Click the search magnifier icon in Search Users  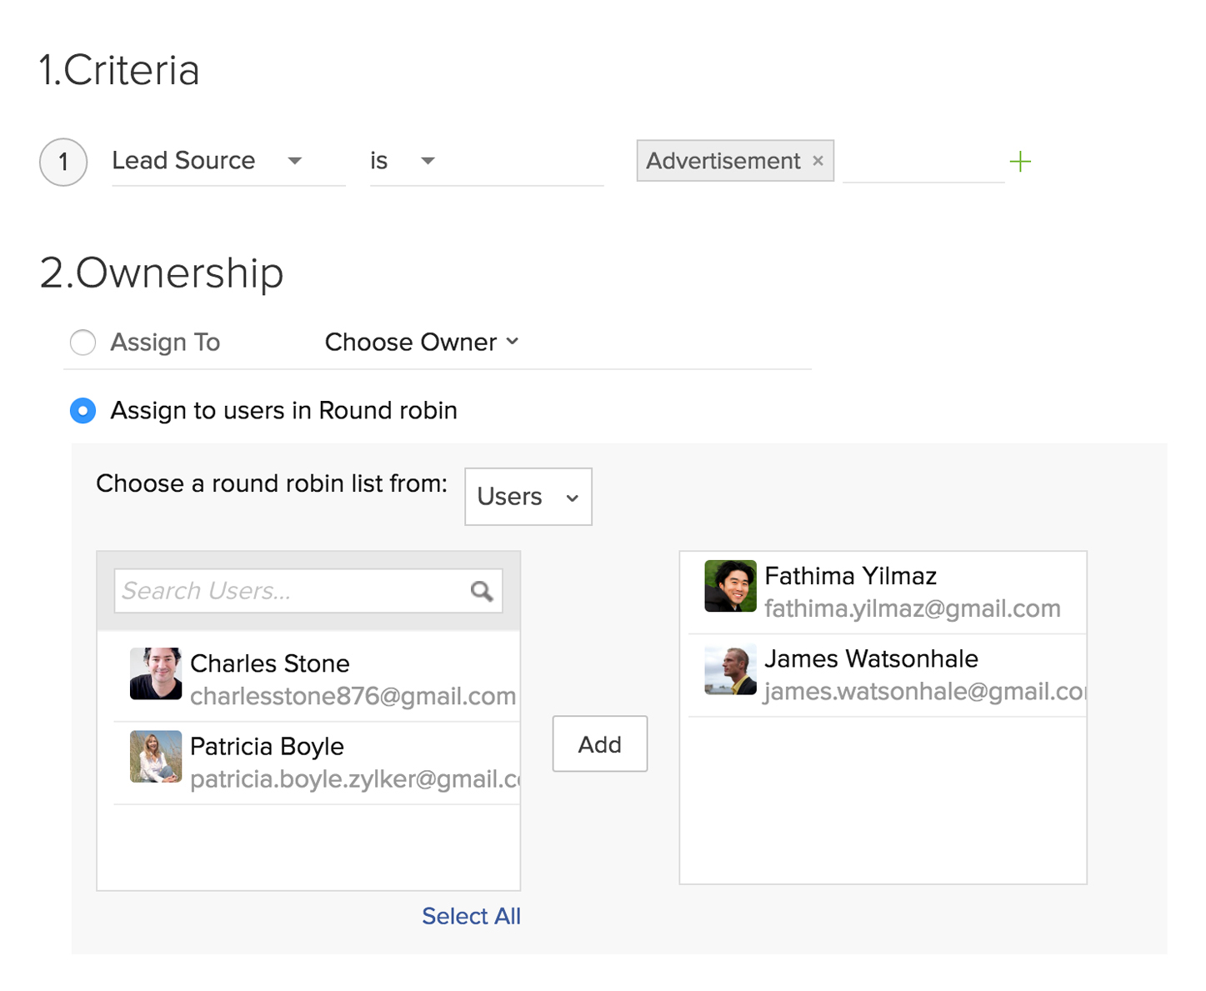pos(481,591)
